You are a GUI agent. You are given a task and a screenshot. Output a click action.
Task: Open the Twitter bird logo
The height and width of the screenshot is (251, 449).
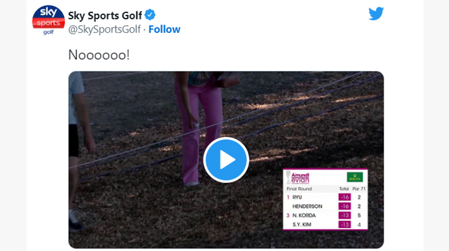(x=376, y=13)
